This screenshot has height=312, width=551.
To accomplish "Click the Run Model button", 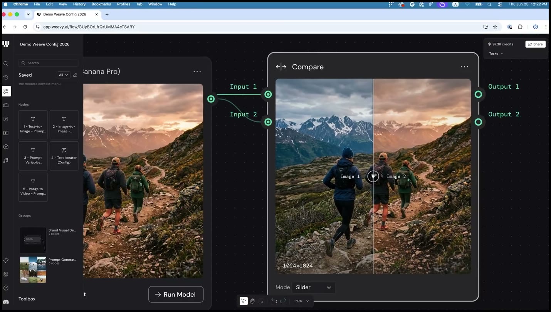I will tap(176, 294).
